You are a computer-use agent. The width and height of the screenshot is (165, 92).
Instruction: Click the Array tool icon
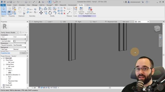pyautogui.click(x=59, y=11)
